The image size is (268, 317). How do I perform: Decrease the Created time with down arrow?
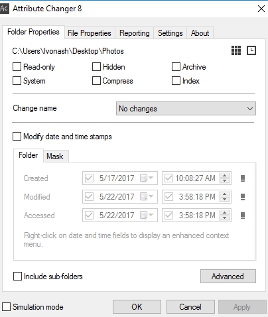coord(224,181)
